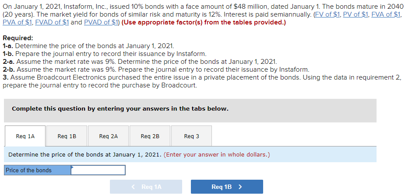Viewport: 412px width, 195px height.
Task: Click the right chevron on Req 1B button
Action: (240, 187)
